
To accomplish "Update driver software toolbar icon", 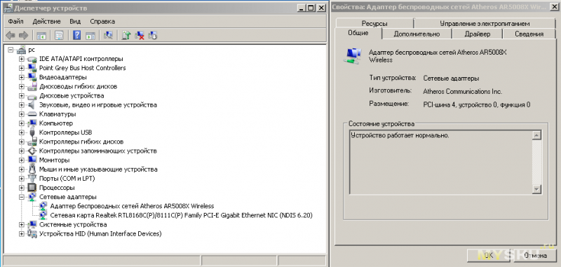I will [x=126, y=35].
